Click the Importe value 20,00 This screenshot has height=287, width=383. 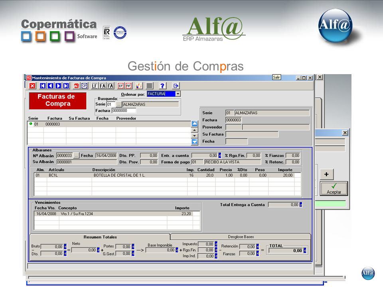pyautogui.click(x=288, y=175)
